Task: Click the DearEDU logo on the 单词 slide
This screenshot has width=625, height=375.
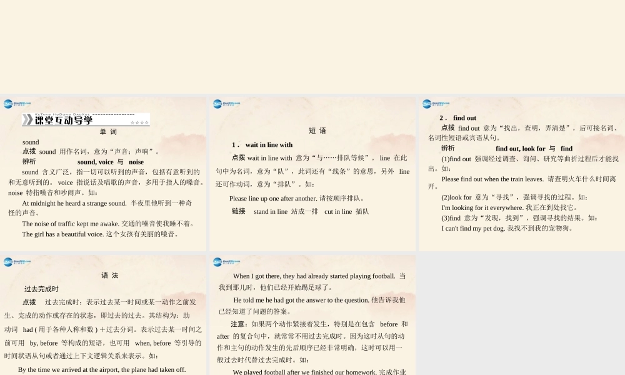Action: 12,103
